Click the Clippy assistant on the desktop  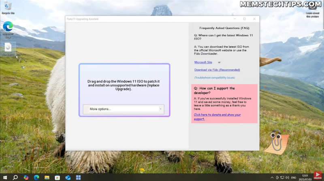pos(277,142)
